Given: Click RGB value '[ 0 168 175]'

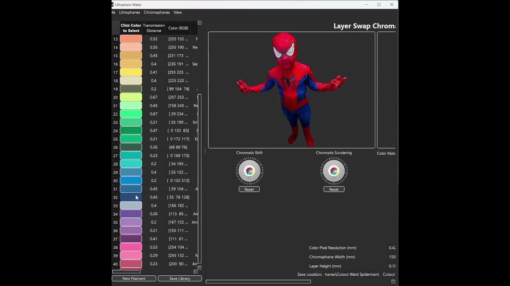Looking at the screenshot, I should (x=178, y=156).
